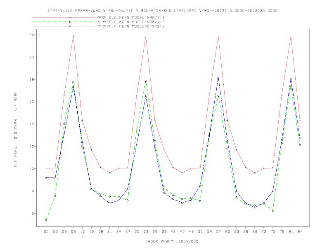
Task: Click the red line peak at hour 09
Action: click(73, 36)
